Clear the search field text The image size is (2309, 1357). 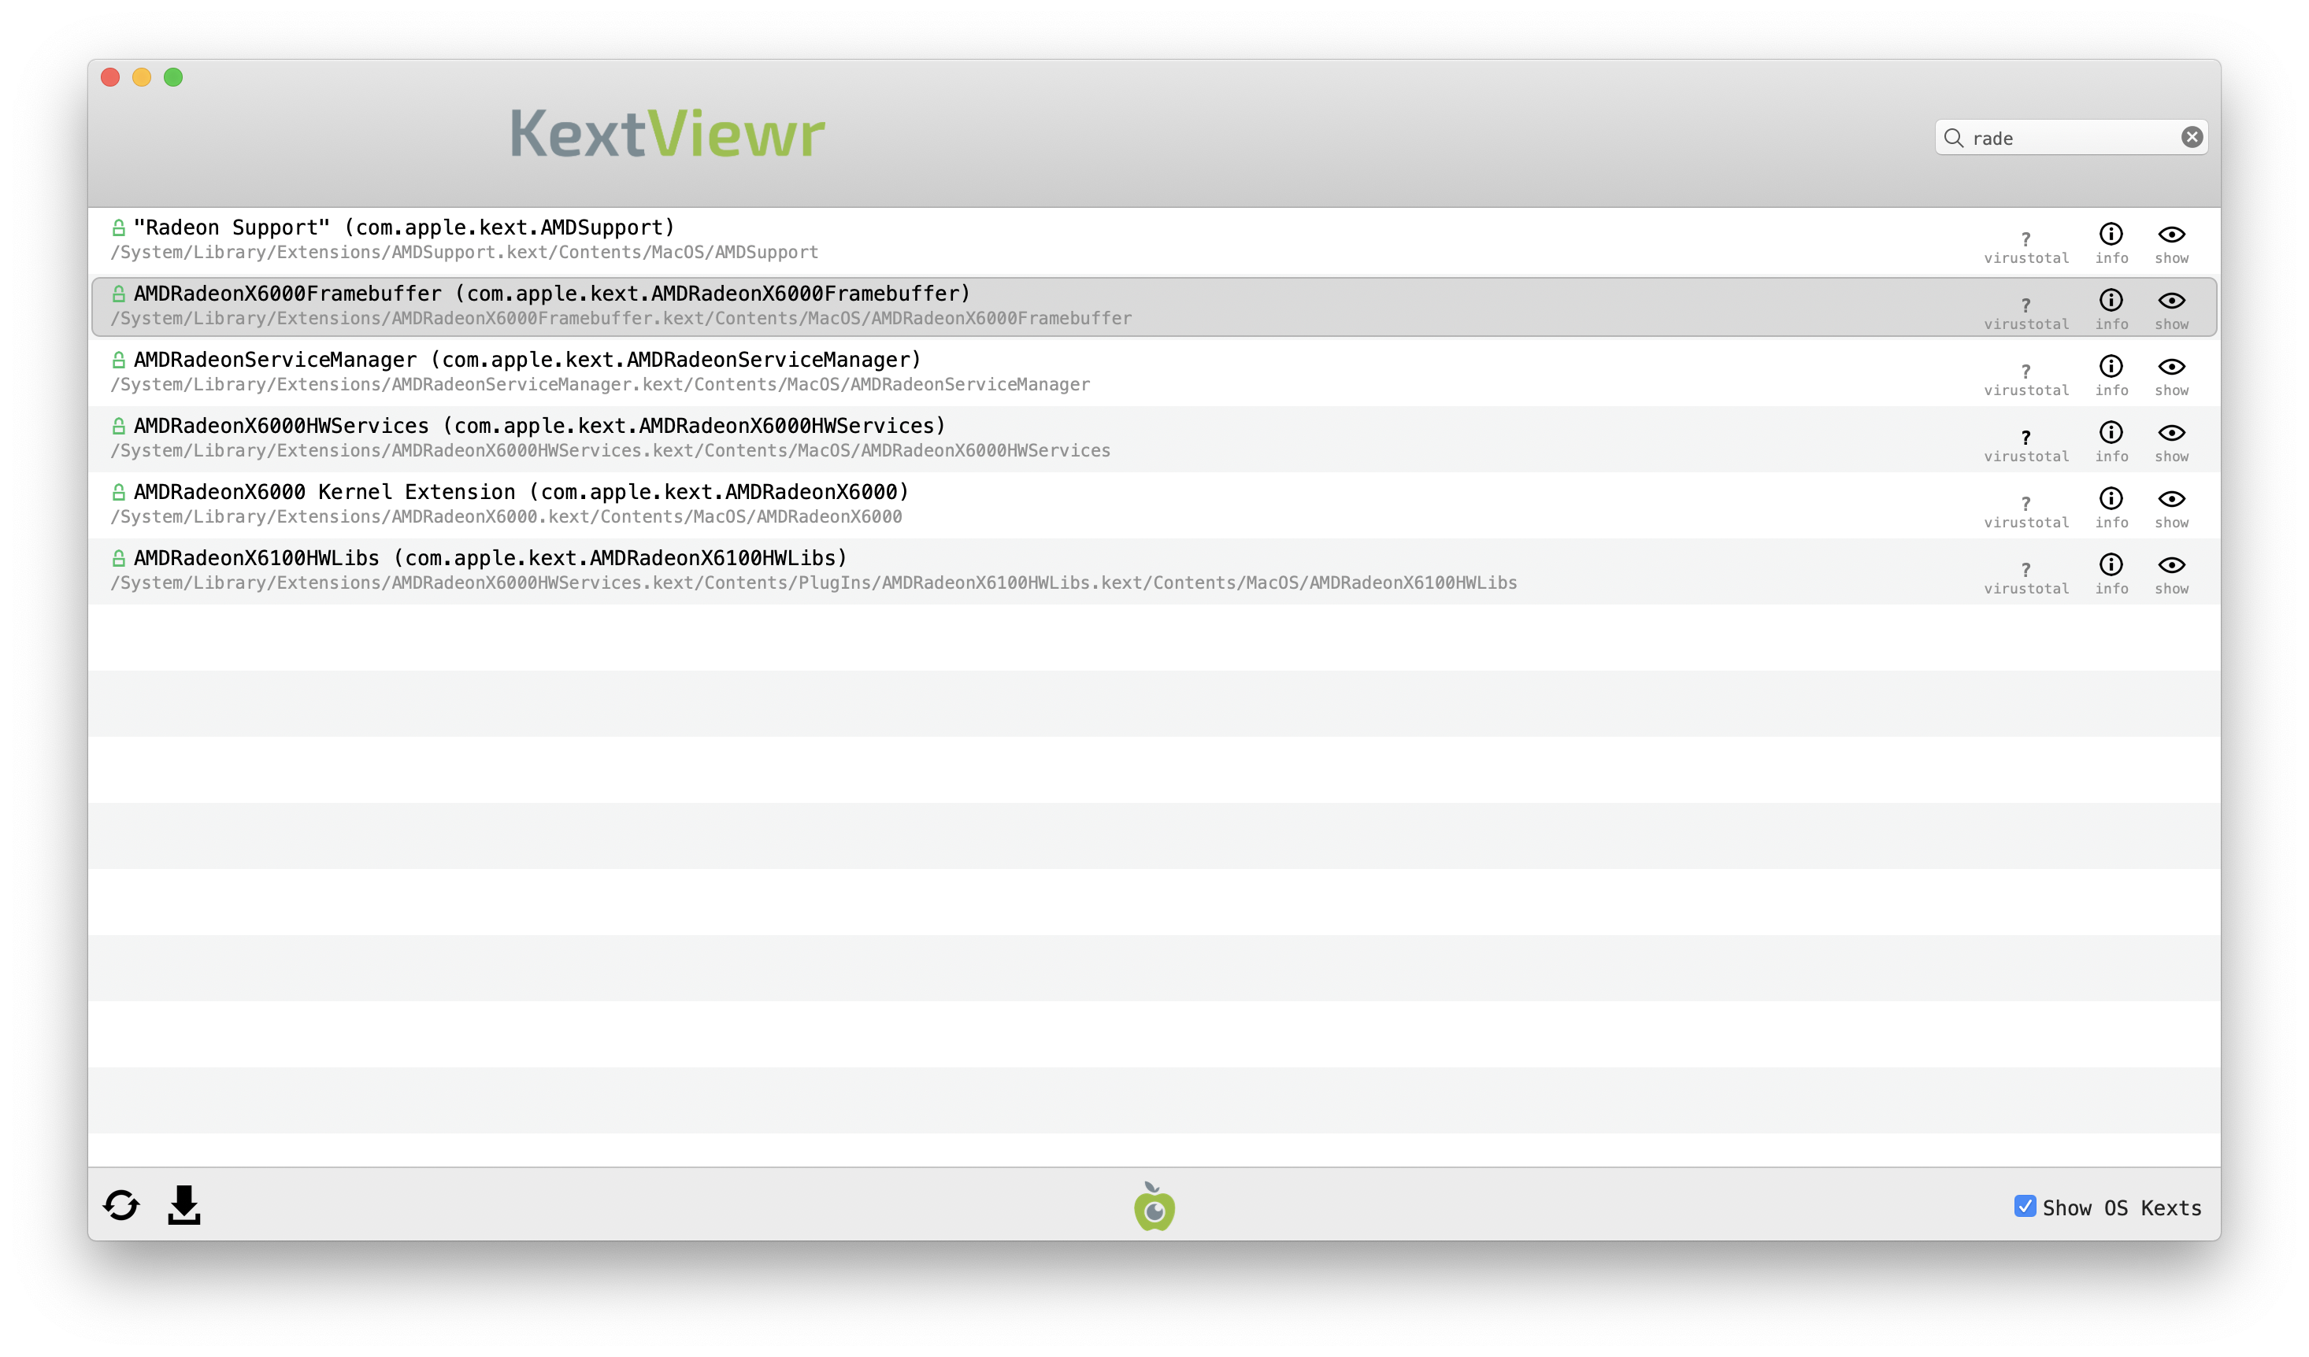(x=2192, y=137)
